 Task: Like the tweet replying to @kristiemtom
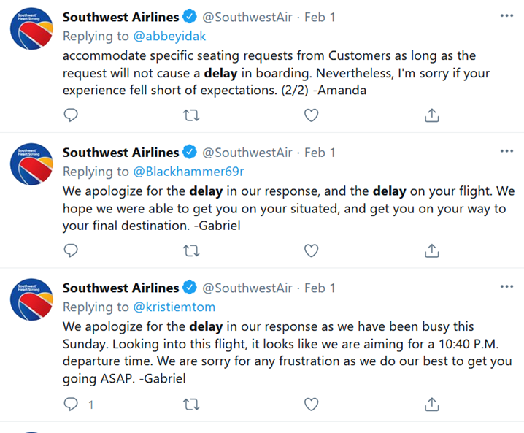311,405
